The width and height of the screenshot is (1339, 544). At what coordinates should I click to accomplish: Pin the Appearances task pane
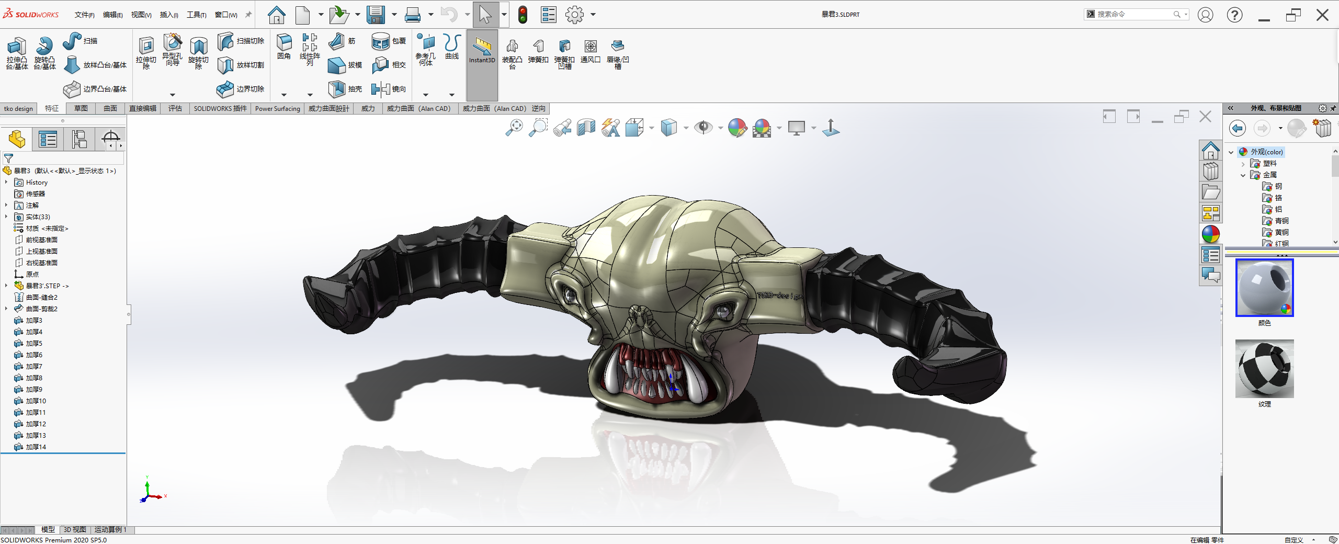pos(1333,108)
